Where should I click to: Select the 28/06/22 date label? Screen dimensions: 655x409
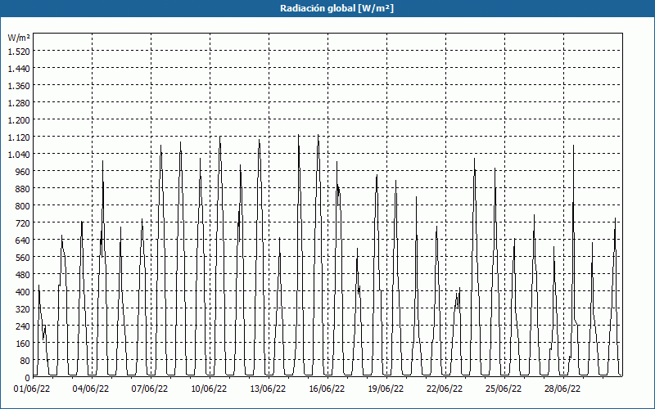[x=562, y=389]
